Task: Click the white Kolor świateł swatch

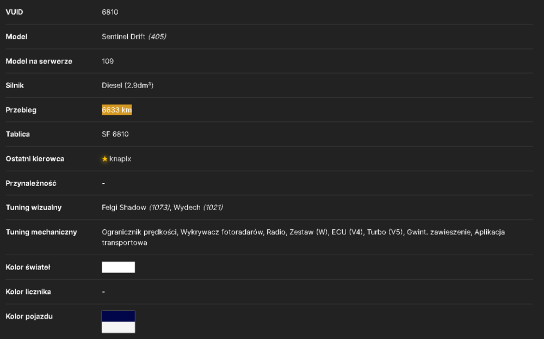Action: [118, 267]
